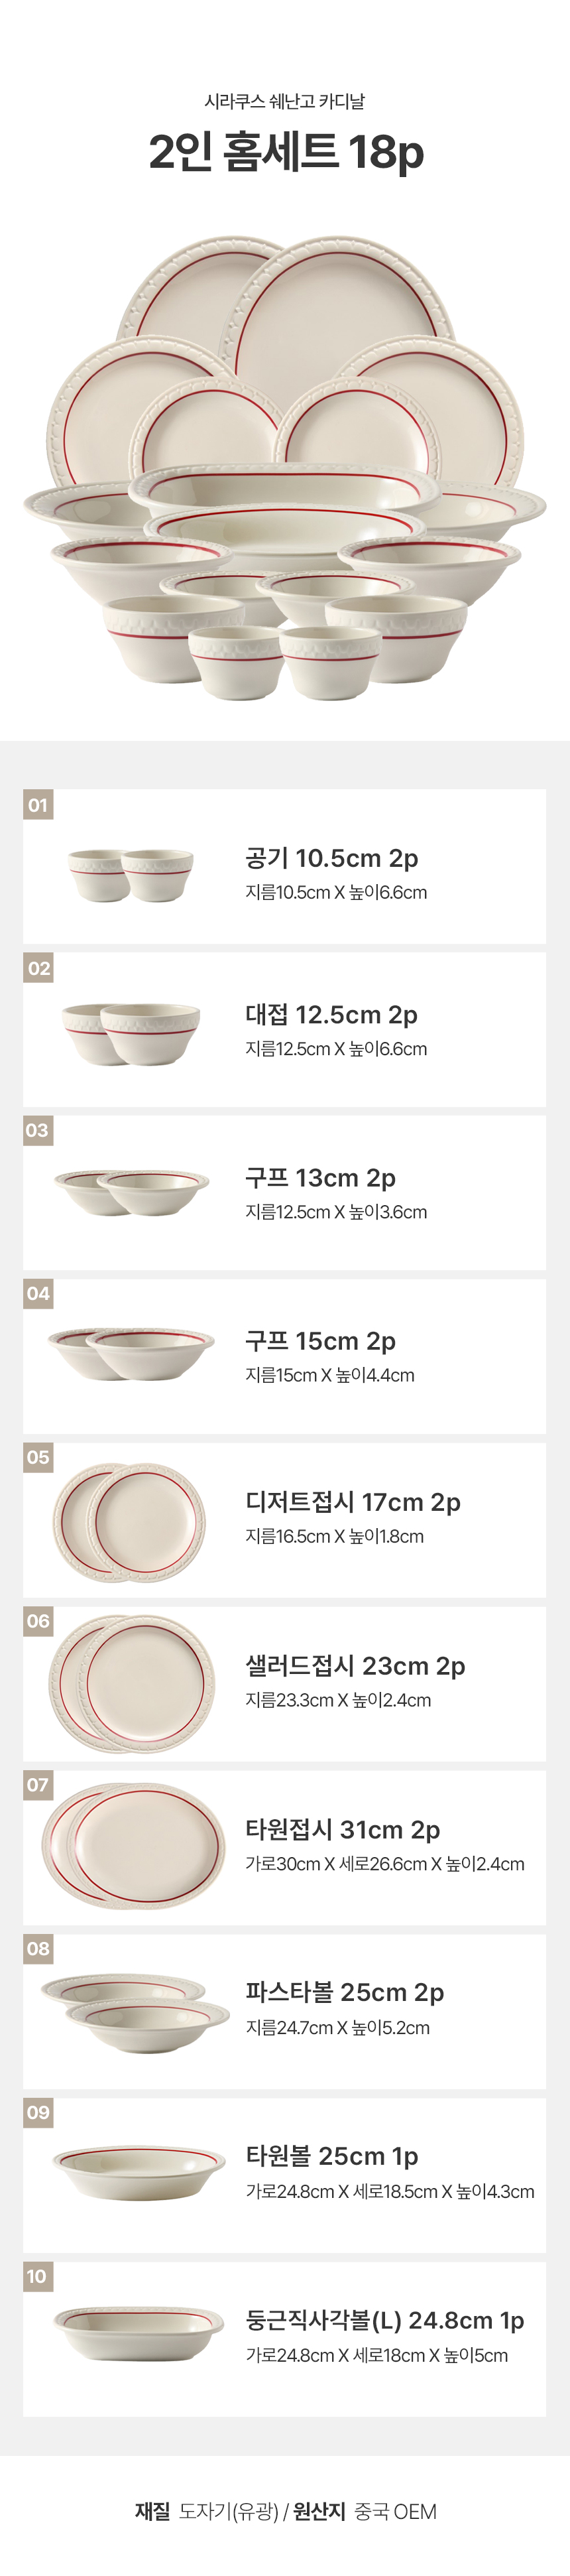Click the number badge 10

pyautogui.click(x=37, y=2277)
